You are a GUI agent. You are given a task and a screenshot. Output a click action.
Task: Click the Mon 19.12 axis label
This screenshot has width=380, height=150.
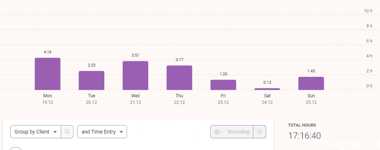(x=47, y=99)
